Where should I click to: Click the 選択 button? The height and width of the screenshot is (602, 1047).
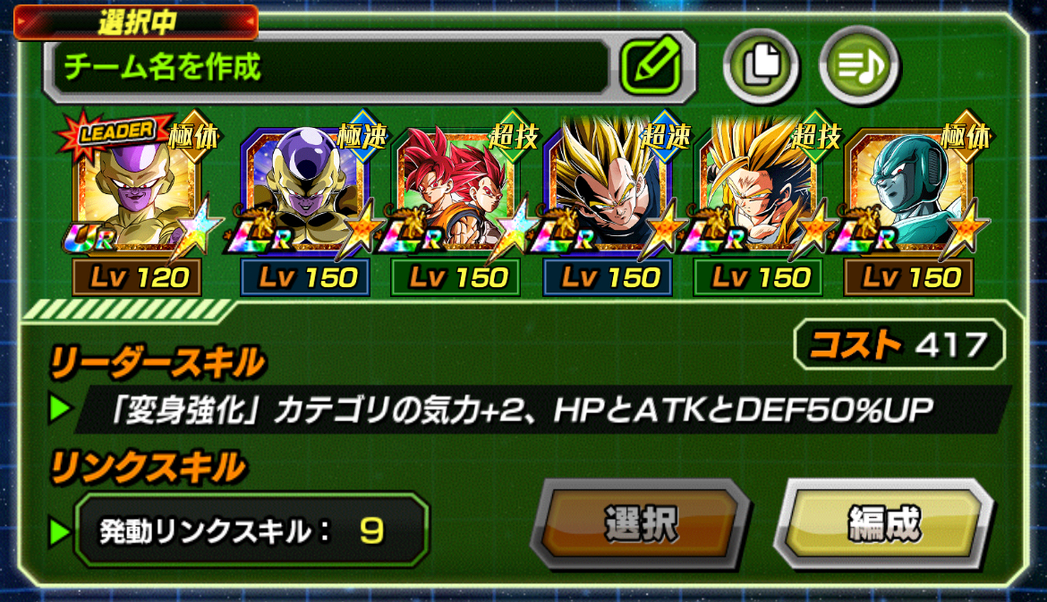[x=641, y=524]
